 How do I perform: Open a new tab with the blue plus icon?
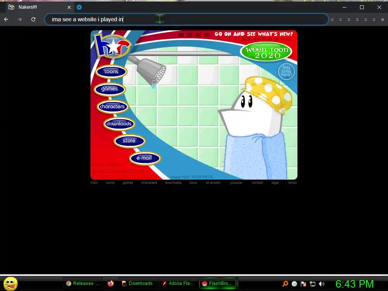[x=79, y=7]
